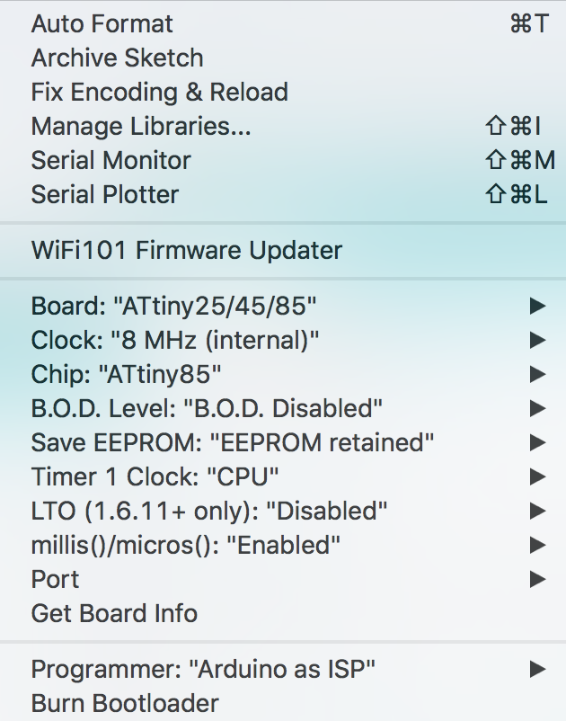Expand the Board submenu
This screenshot has height=721, width=566.
[537, 306]
